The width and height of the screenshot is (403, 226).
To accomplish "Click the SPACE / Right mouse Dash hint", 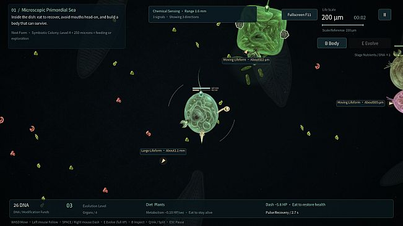I will click(80, 222).
